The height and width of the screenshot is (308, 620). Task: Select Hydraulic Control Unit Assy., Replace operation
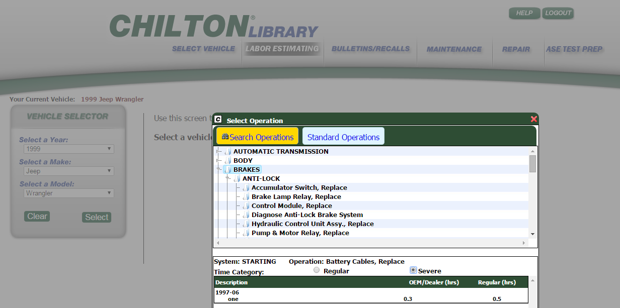(313, 224)
